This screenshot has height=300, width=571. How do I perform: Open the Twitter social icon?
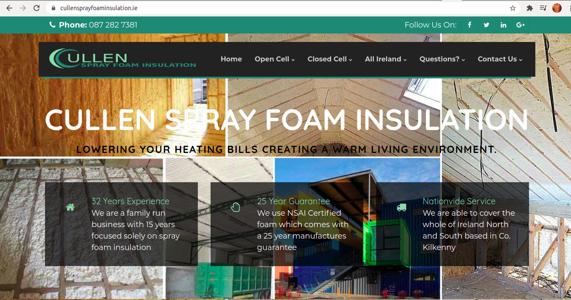[487, 25]
